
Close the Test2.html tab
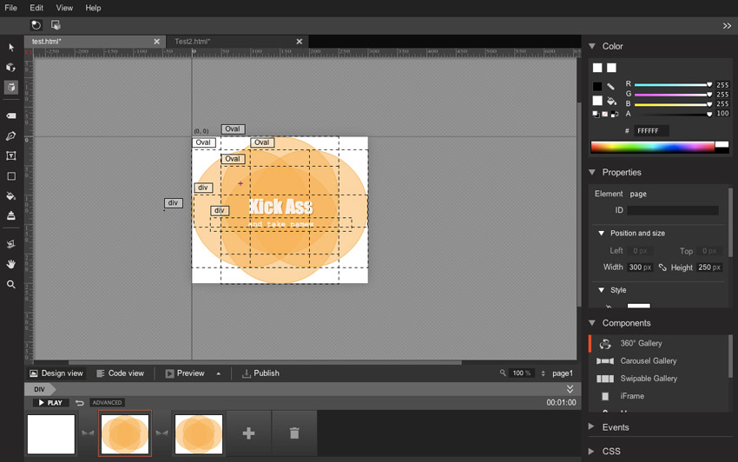pos(300,42)
